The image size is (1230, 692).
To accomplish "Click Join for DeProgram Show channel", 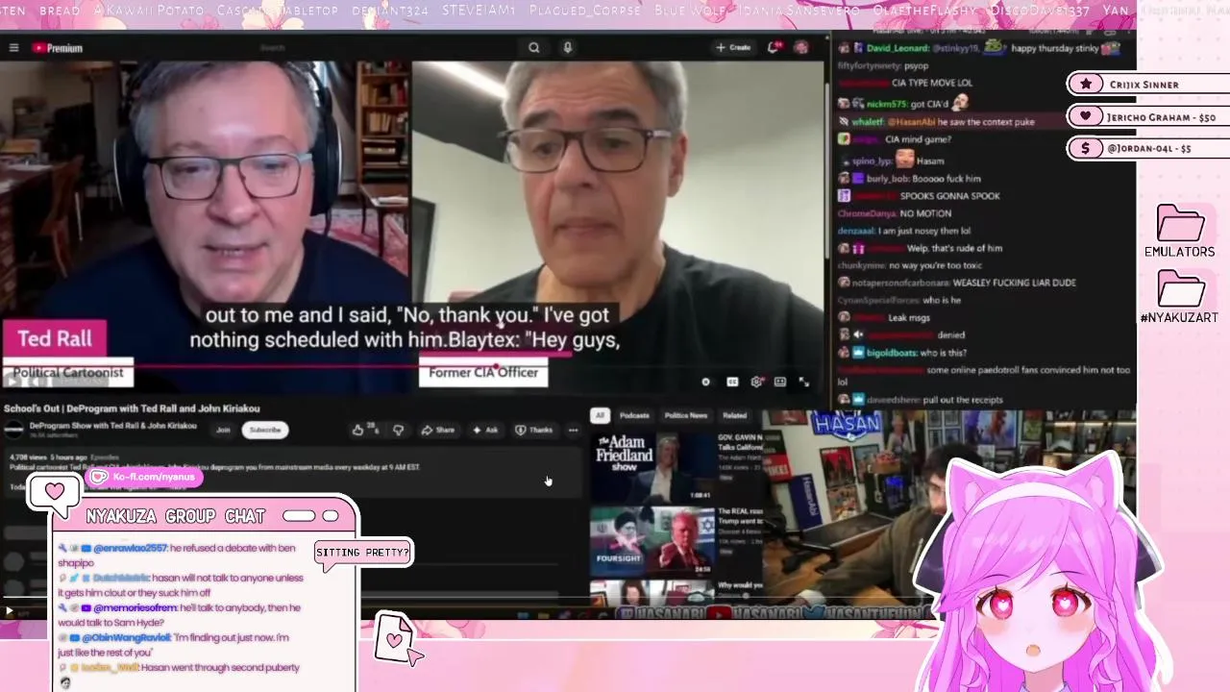I will [223, 430].
